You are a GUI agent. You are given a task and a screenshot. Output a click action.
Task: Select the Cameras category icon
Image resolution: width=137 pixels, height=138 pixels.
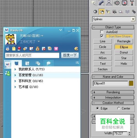(x=114, y=12)
